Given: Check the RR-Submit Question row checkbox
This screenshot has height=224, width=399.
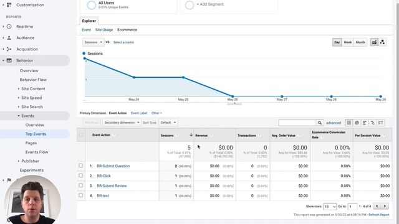Looking at the screenshot, I should pos(80,166).
